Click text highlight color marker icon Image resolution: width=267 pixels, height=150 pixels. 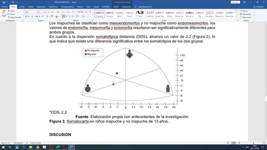52,16
